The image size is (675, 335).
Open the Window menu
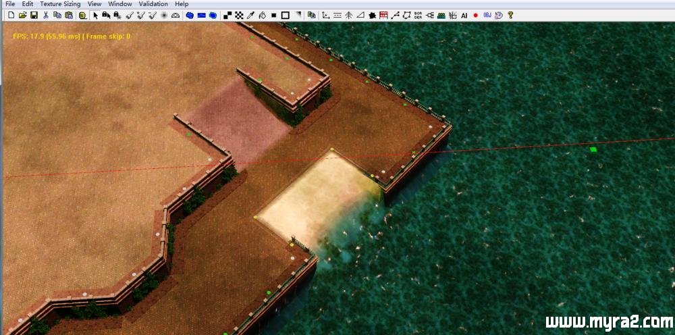point(120,4)
